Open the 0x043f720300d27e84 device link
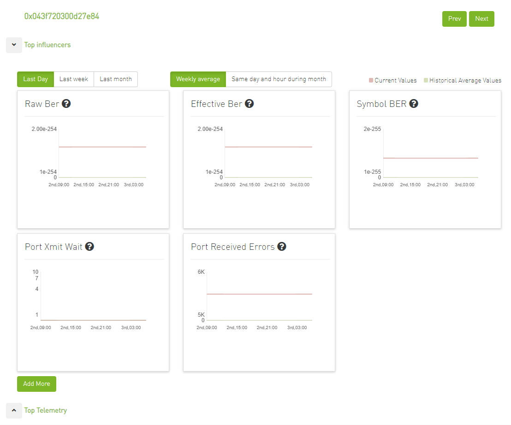The height and width of the screenshot is (425, 511). coord(62,17)
